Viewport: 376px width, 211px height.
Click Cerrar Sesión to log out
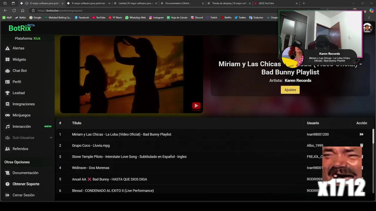23,195
